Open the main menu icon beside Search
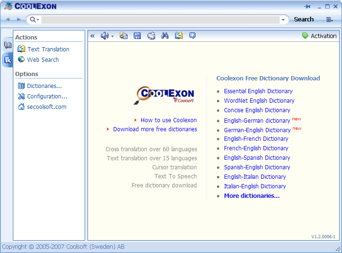The height and width of the screenshot is (253, 342). 329,19
